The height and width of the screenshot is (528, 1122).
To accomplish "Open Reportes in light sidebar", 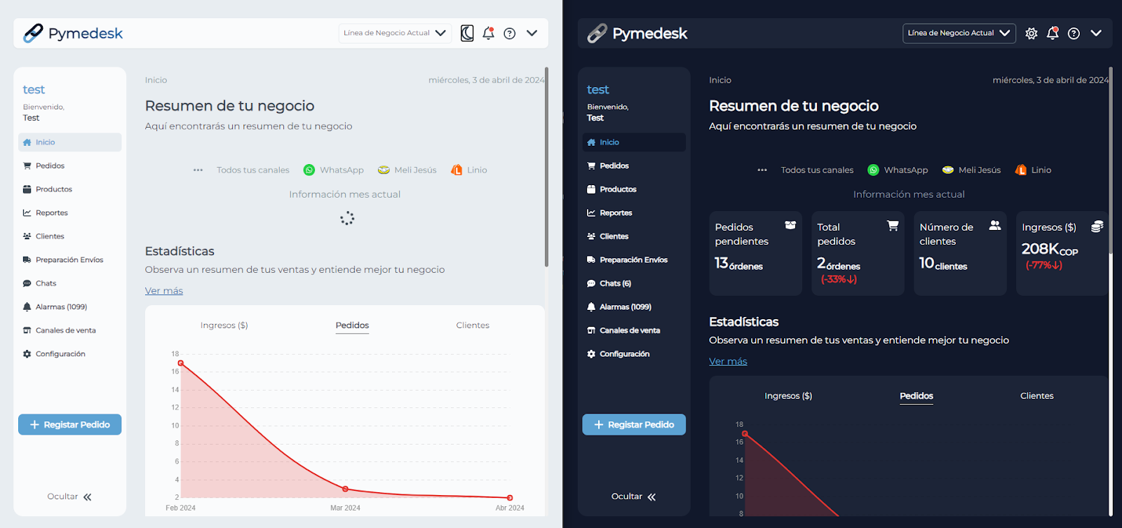I will point(70,212).
